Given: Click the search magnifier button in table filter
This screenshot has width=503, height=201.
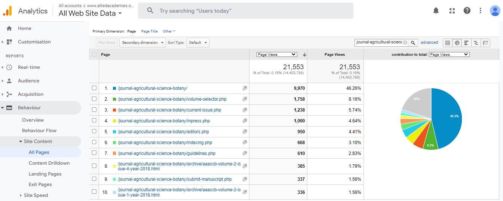Looking at the screenshot, I should [413, 43].
